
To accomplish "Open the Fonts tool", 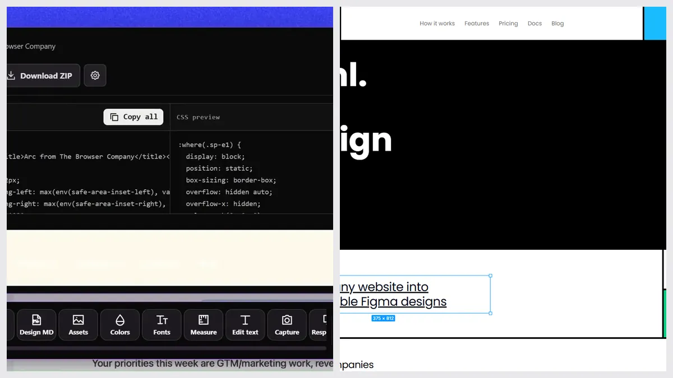I will [x=162, y=325].
